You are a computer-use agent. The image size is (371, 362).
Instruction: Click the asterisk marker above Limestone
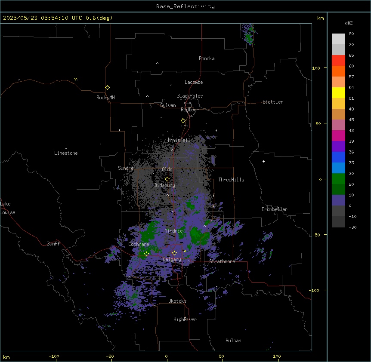click(66, 149)
